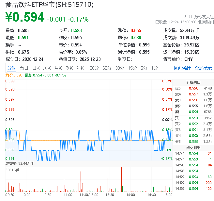The image size is (214, 201).
Task: Select the 季K quarterly chart tab
Action: tap(69, 68)
